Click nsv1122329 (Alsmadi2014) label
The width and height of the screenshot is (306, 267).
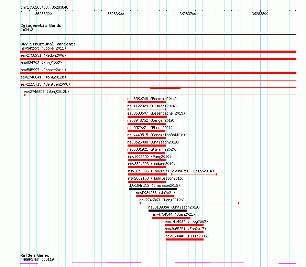pyautogui.click(x=152, y=106)
